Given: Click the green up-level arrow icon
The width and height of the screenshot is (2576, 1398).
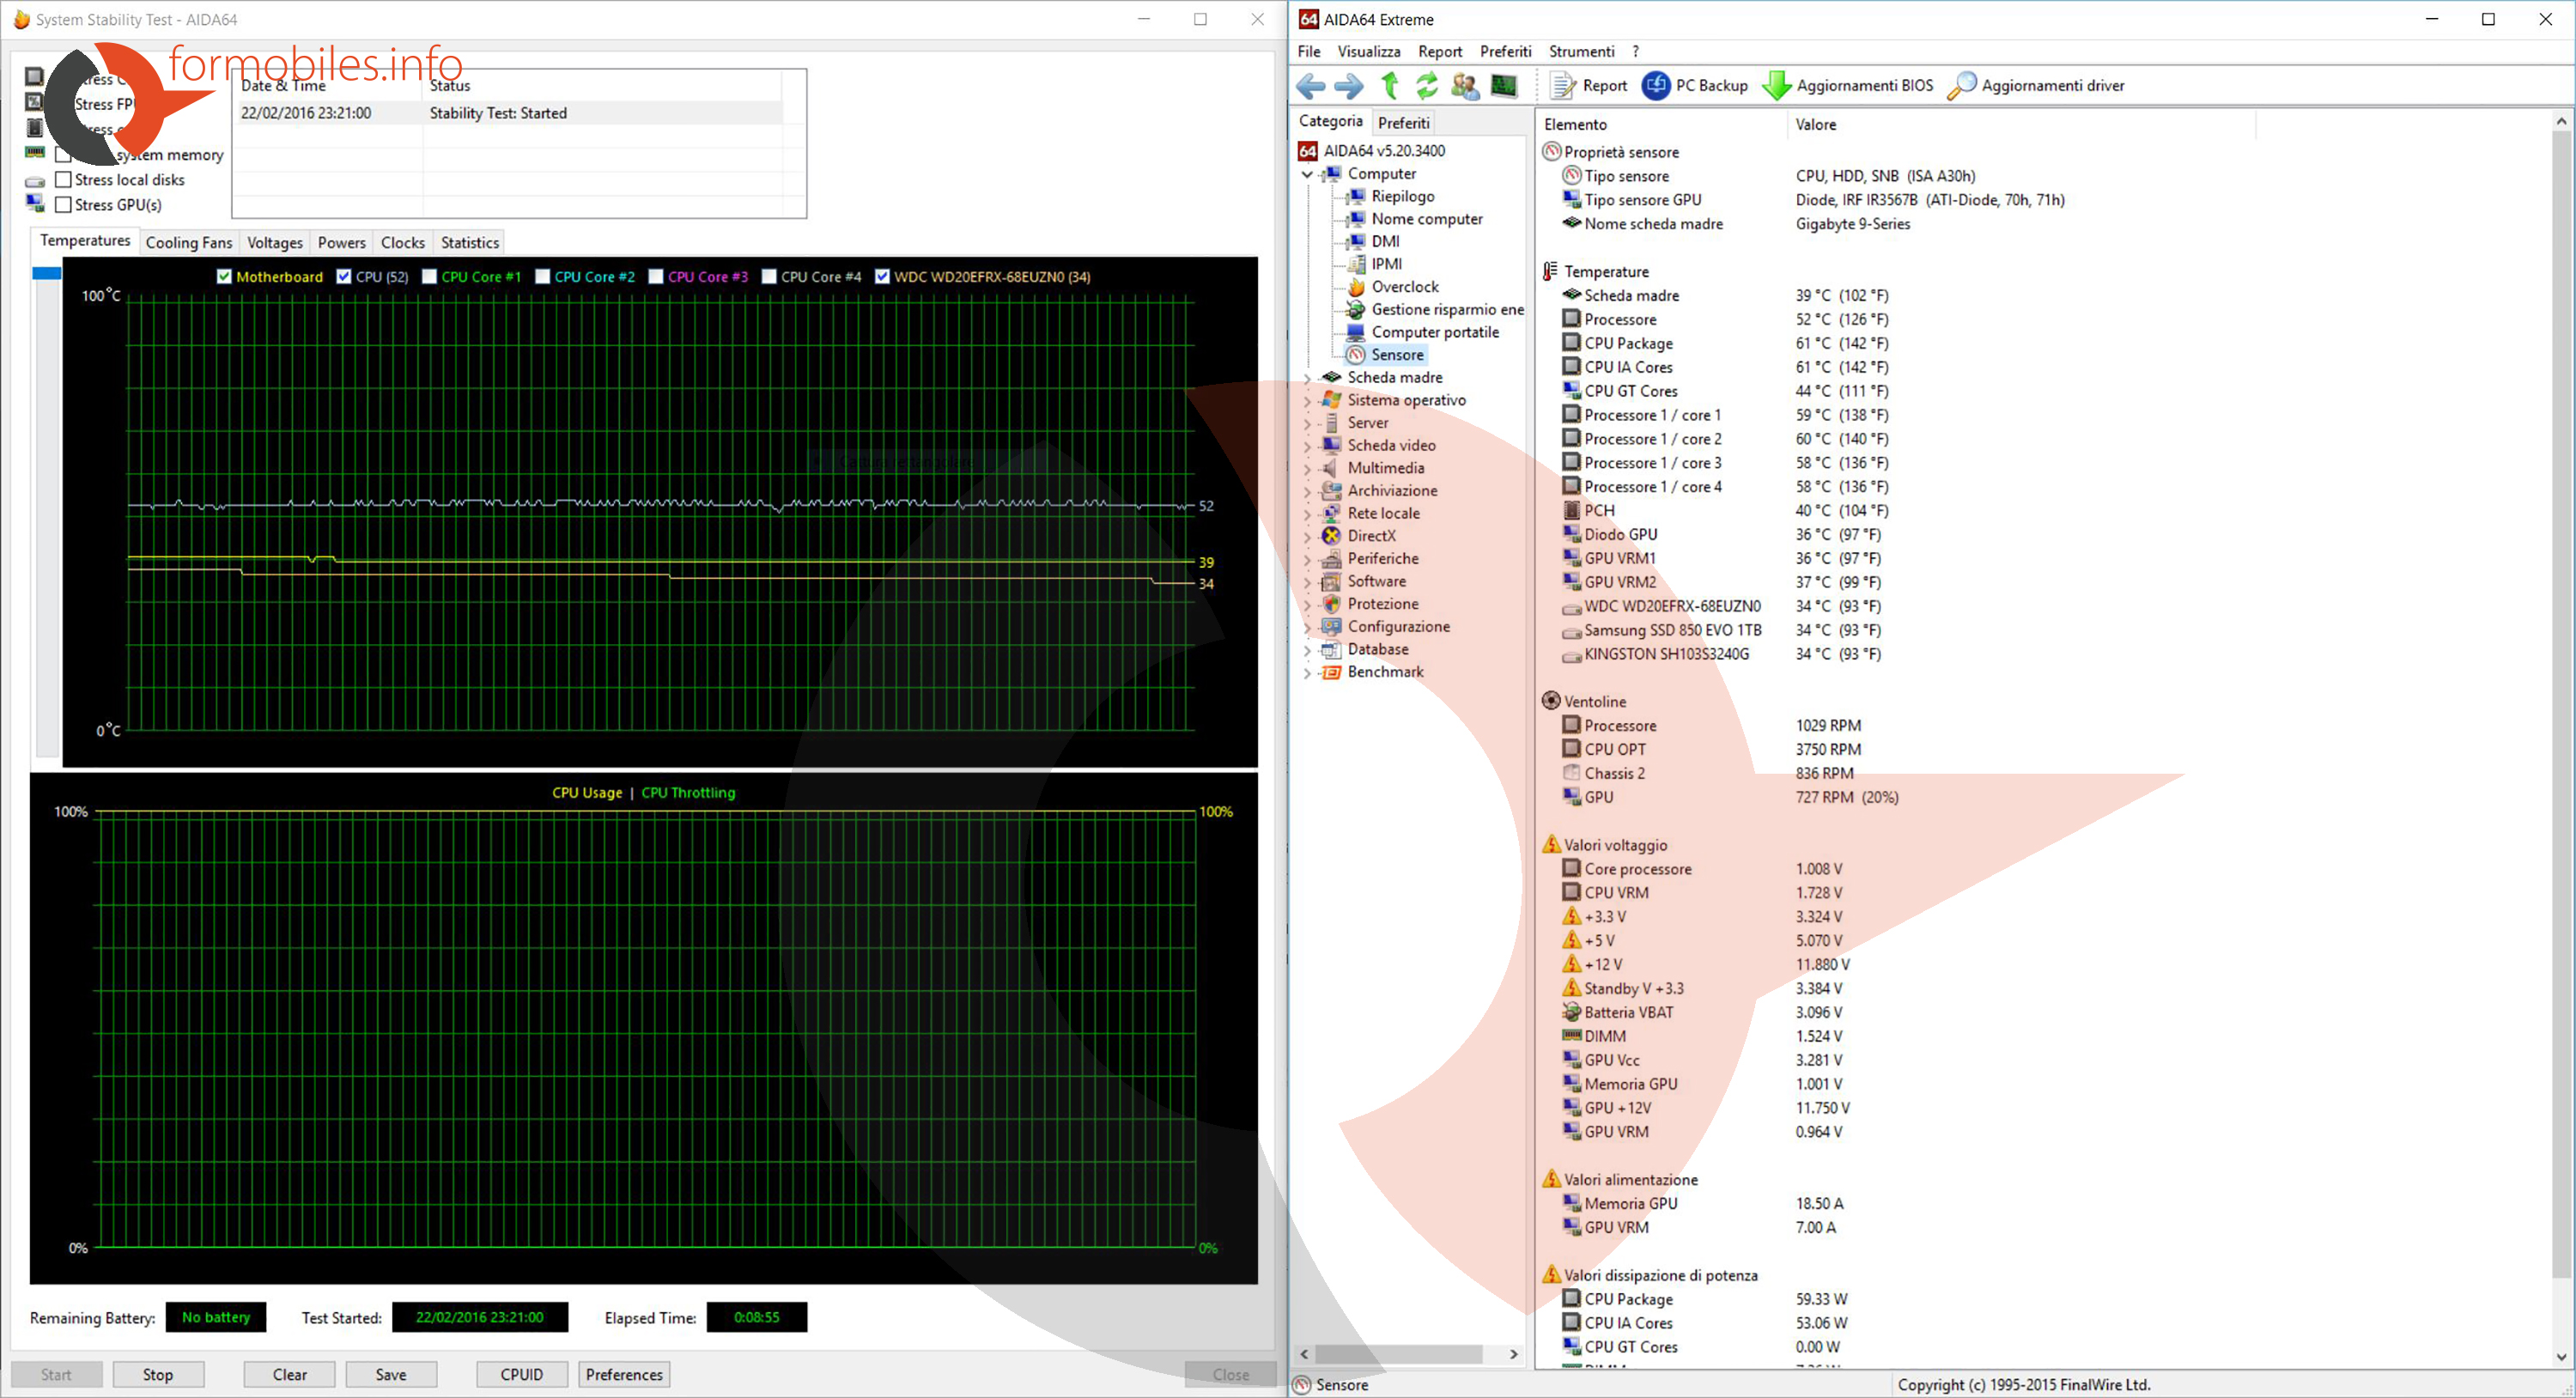Looking at the screenshot, I should (x=1389, y=86).
